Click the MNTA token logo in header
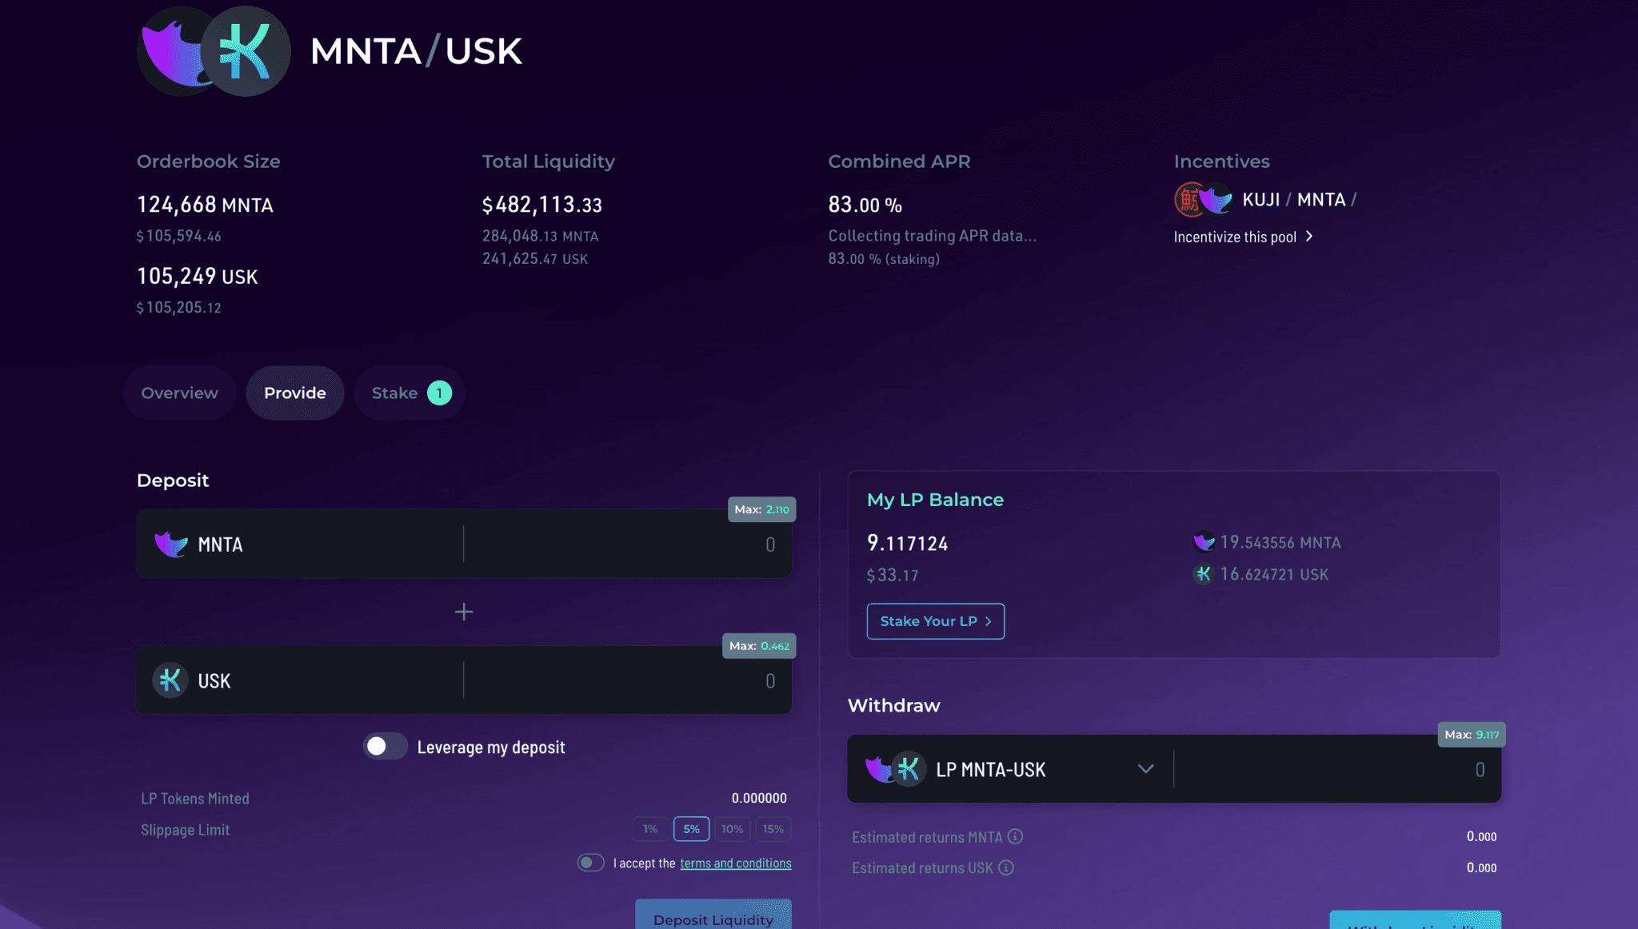Image resolution: width=1638 pixels, height=929 pixels. tap(172, 52)
